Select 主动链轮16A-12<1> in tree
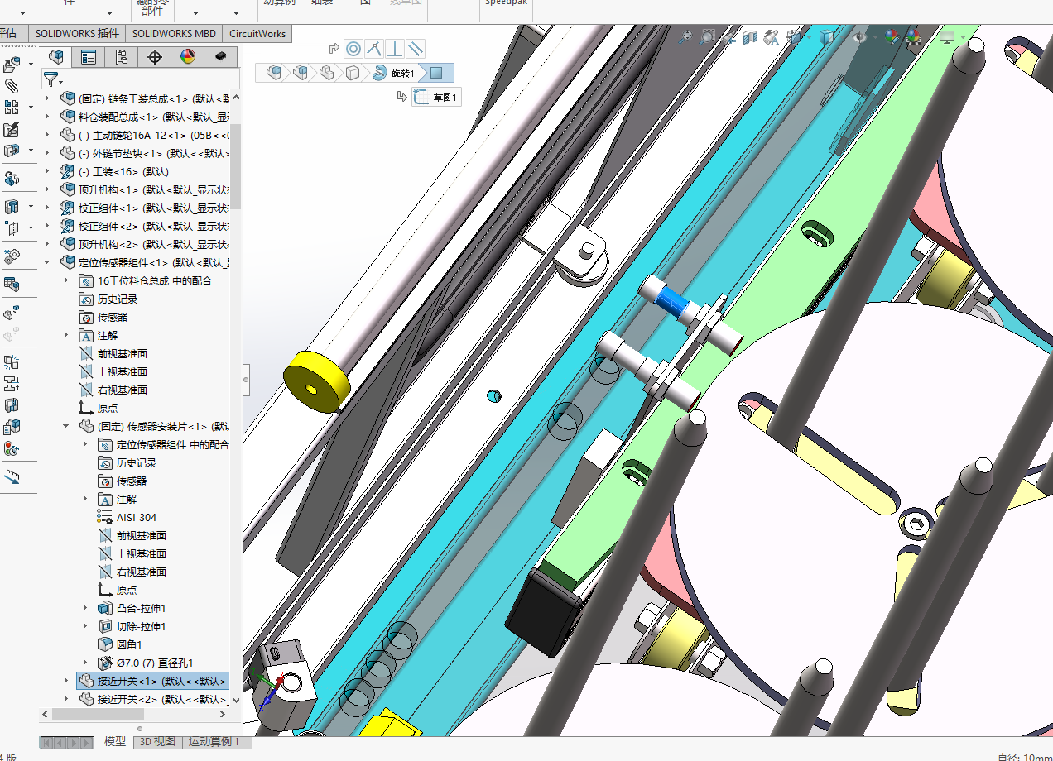This screenshot has height=761, width=1053. click(x=145, y=135)
